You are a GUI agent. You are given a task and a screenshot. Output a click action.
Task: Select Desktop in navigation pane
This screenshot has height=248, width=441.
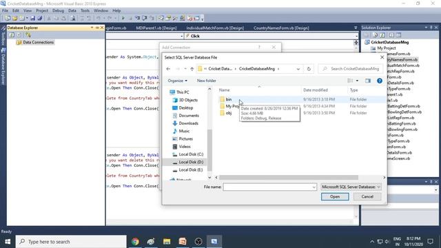[186, 107]
